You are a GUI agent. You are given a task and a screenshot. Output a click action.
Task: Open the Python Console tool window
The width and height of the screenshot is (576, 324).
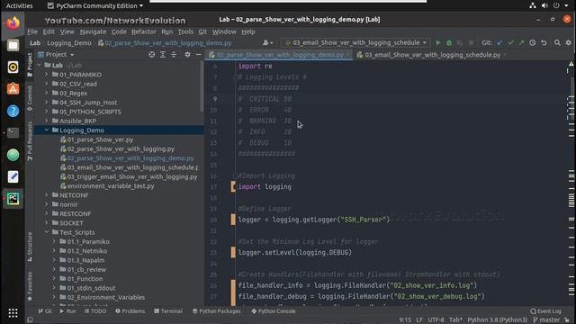coord(274,311)
